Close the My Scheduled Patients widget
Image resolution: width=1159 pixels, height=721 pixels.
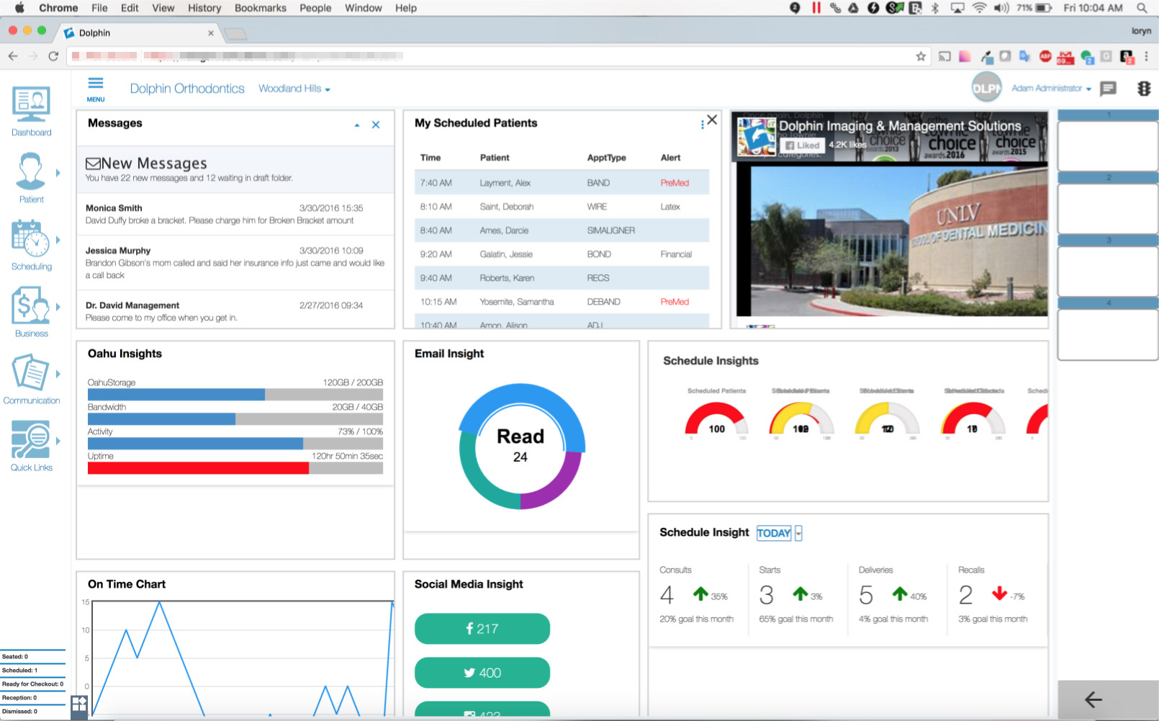point(712,120)
